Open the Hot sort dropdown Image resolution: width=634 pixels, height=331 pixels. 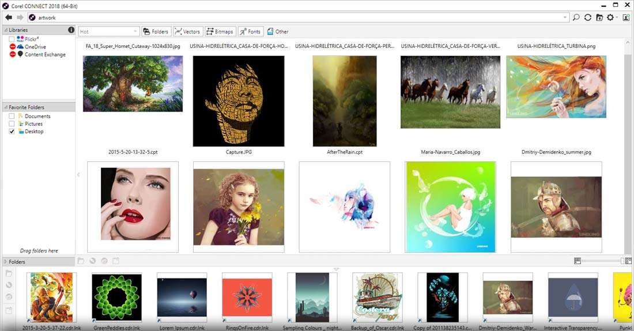109,32
